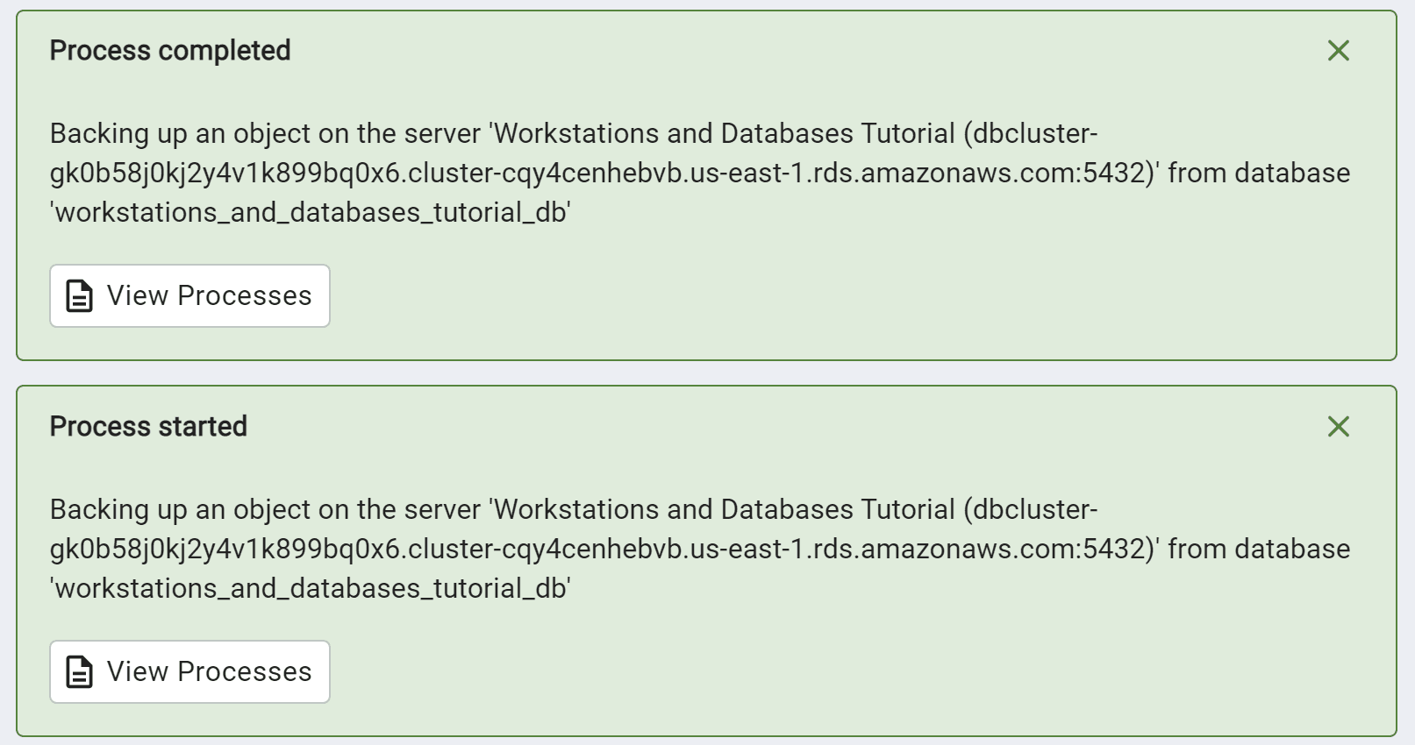This screenshot has width=1415, height=745.
Task: Click document icon in Process started's button
Action: 80,672
